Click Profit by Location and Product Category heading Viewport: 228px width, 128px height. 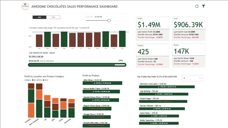pos(44,76)
